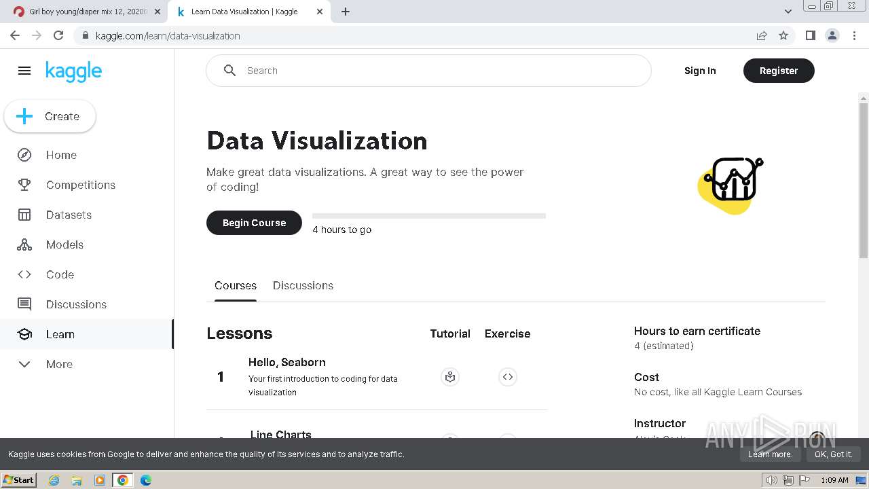Viewport: 869px width, 489px height.
Task: Toggle the browser side panel icon
Action: (x=810, y=35)
